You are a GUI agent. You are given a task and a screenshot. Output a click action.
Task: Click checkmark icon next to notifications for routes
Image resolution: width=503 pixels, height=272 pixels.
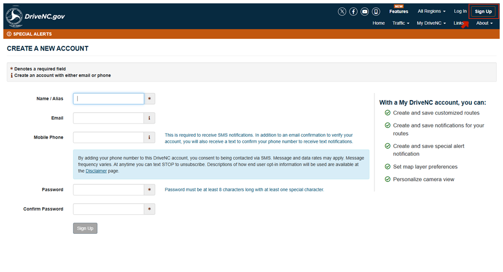coord(388,125)
